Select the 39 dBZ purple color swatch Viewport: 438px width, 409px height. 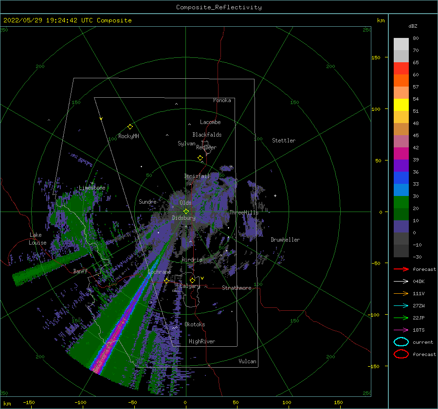coord(401,165)
